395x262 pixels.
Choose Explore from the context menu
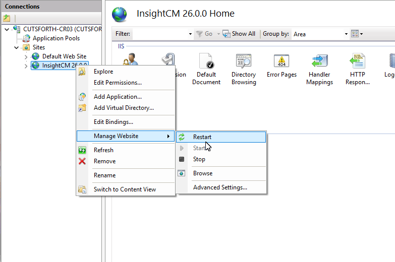point(126,72)
